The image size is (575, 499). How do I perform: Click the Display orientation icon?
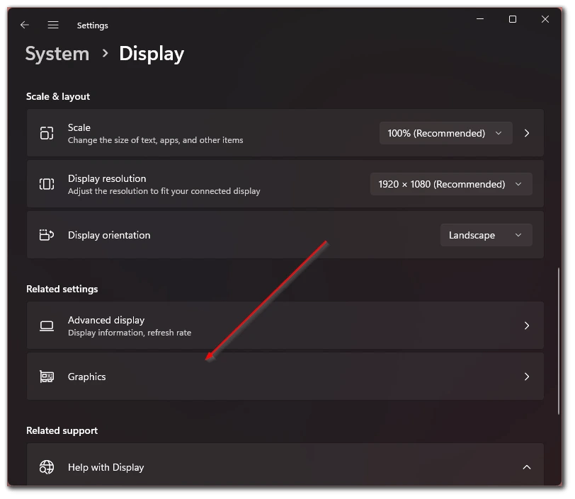tap(47, 234)
